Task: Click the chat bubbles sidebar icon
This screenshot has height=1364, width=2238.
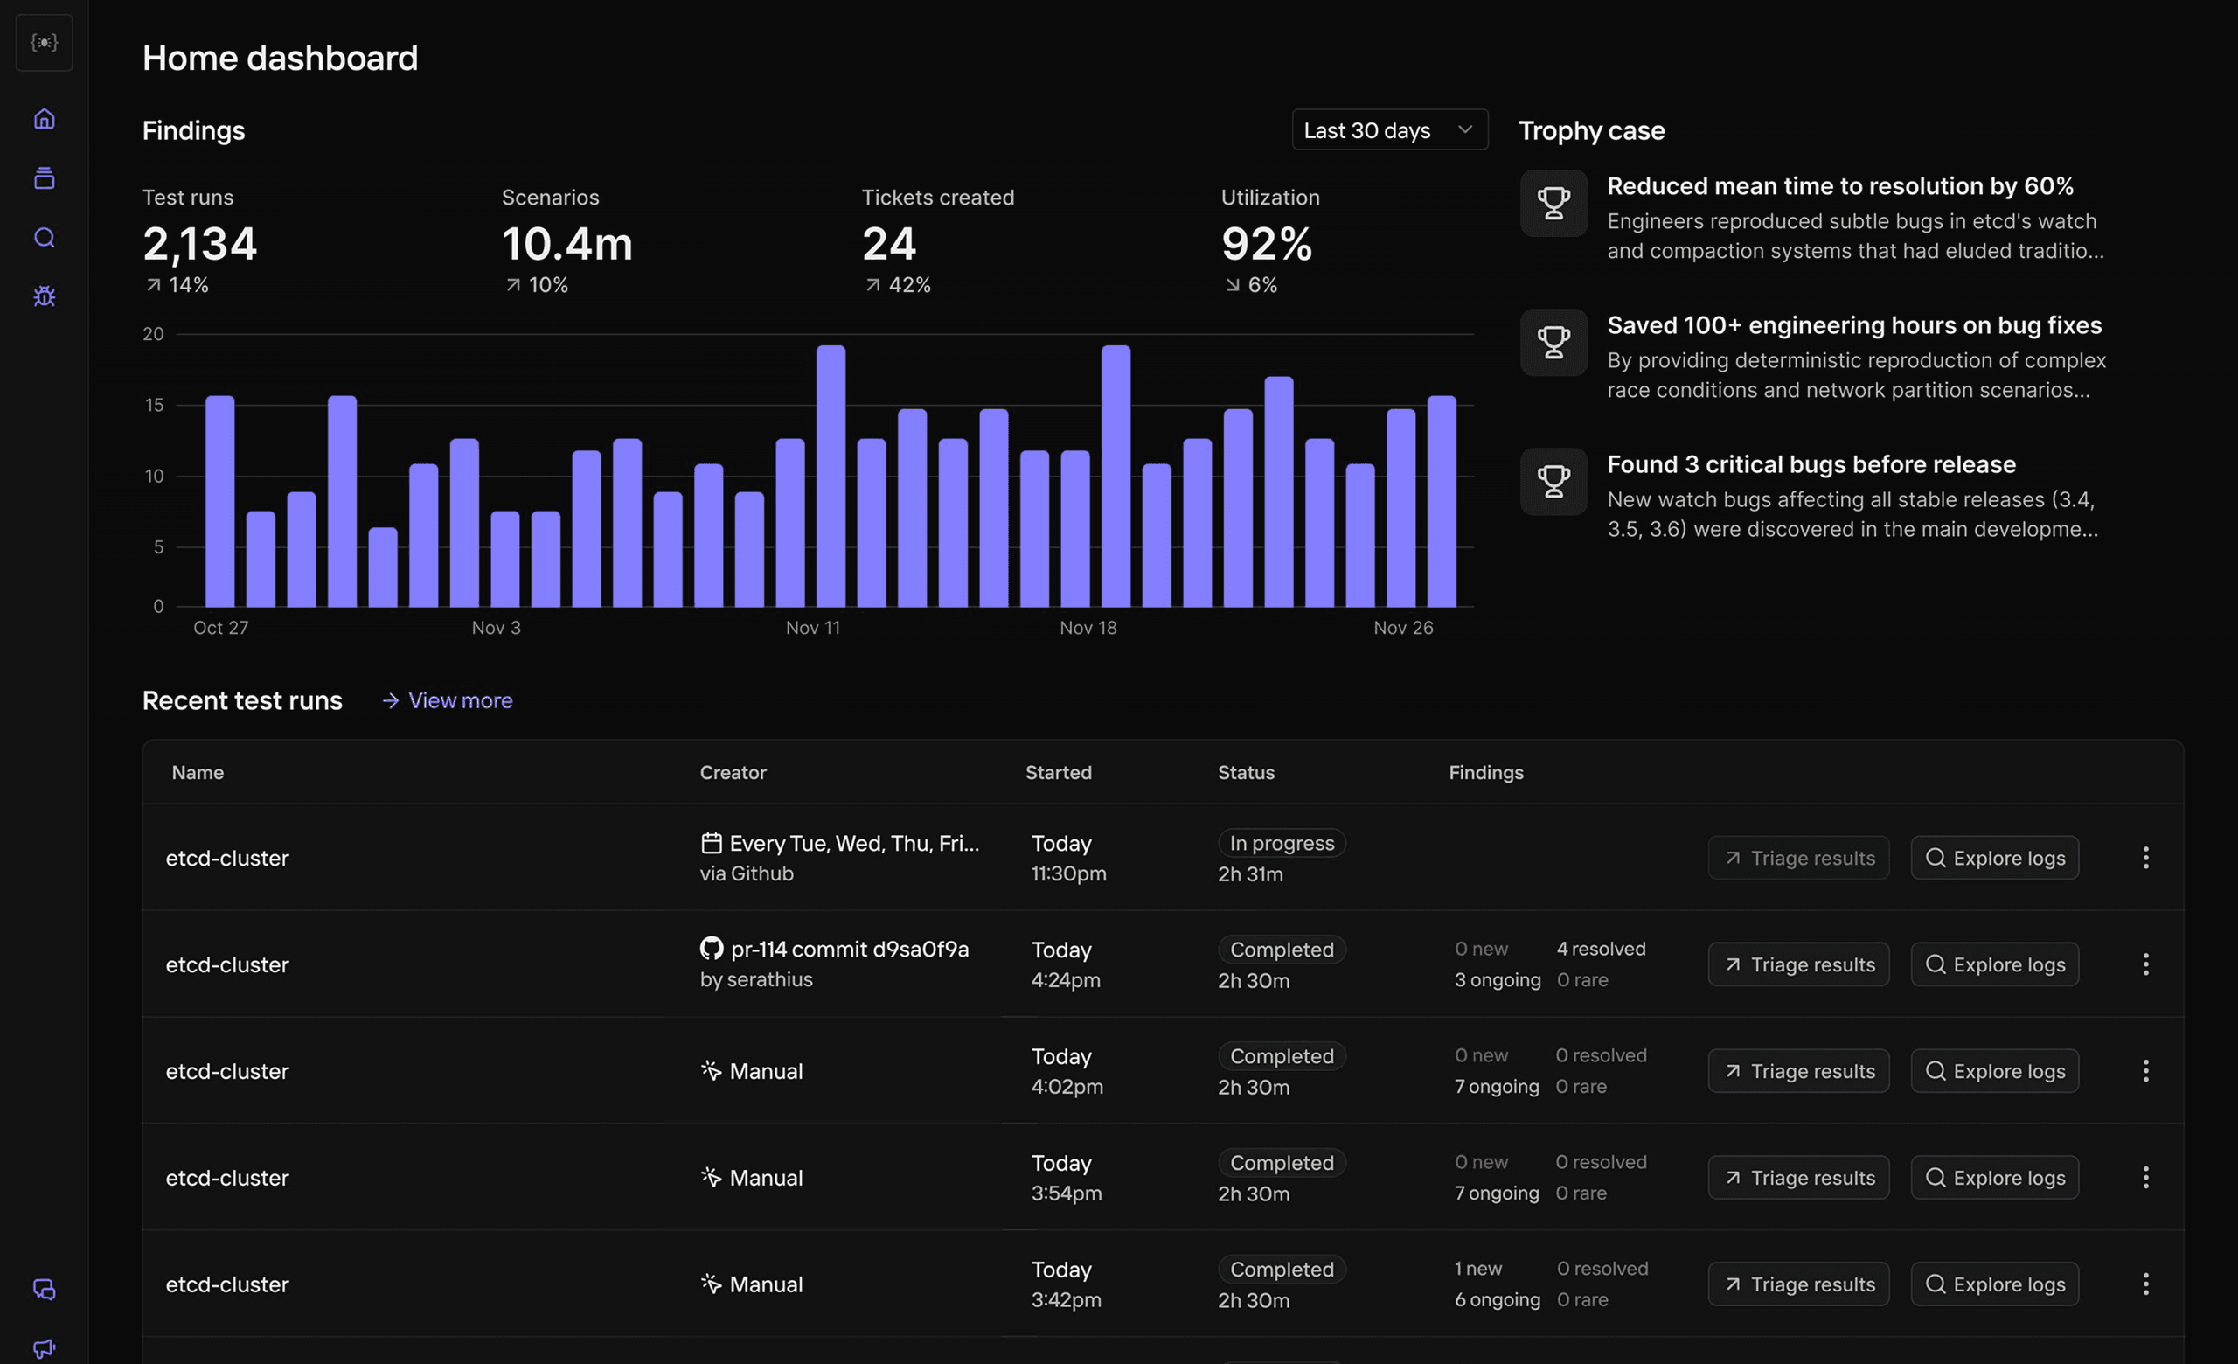Action: point(44,1289)
